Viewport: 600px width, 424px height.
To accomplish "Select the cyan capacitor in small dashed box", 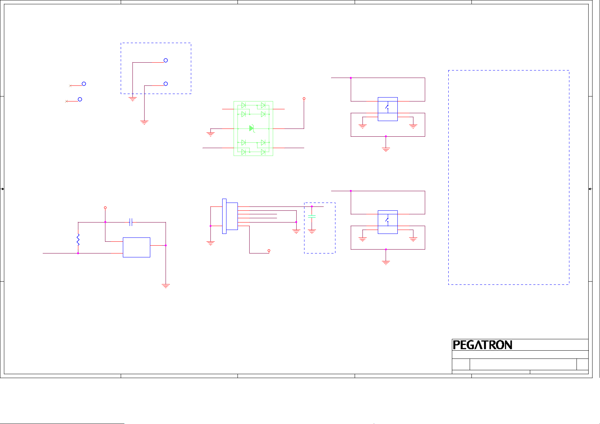I will [312, 217].
